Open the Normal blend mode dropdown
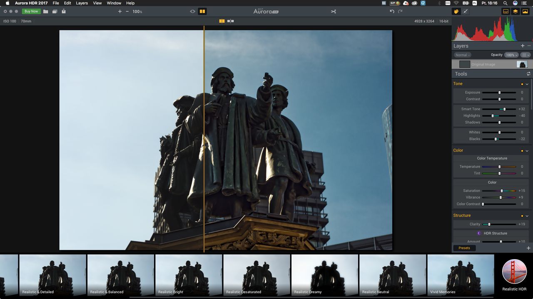The height and width of the screenshot is (299, 533). point(462,55)
